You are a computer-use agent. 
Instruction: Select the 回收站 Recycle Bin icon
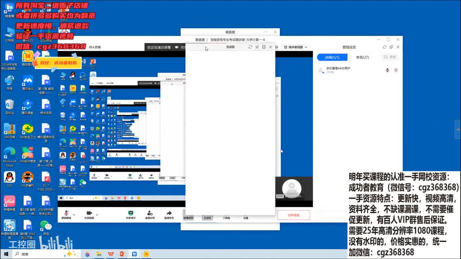tap(9, 107)
